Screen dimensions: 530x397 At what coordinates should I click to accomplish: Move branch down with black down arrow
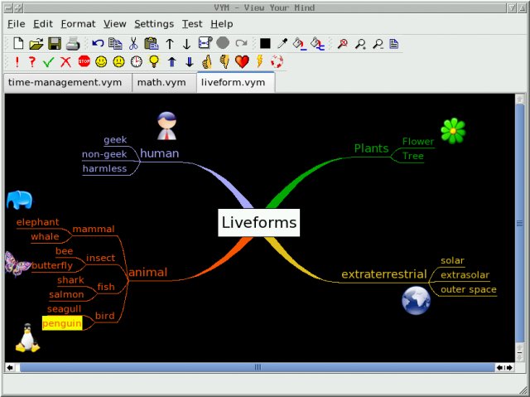click(x=186, y=44)
